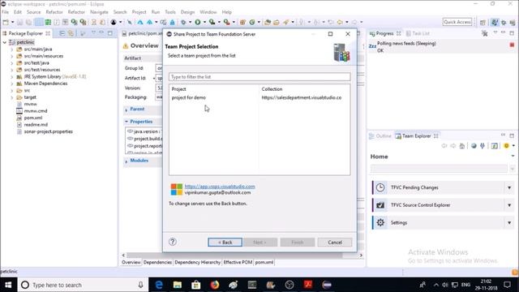Click the Windows Start button
Viewport: 519px width, 292px height.
pos(8,285)
